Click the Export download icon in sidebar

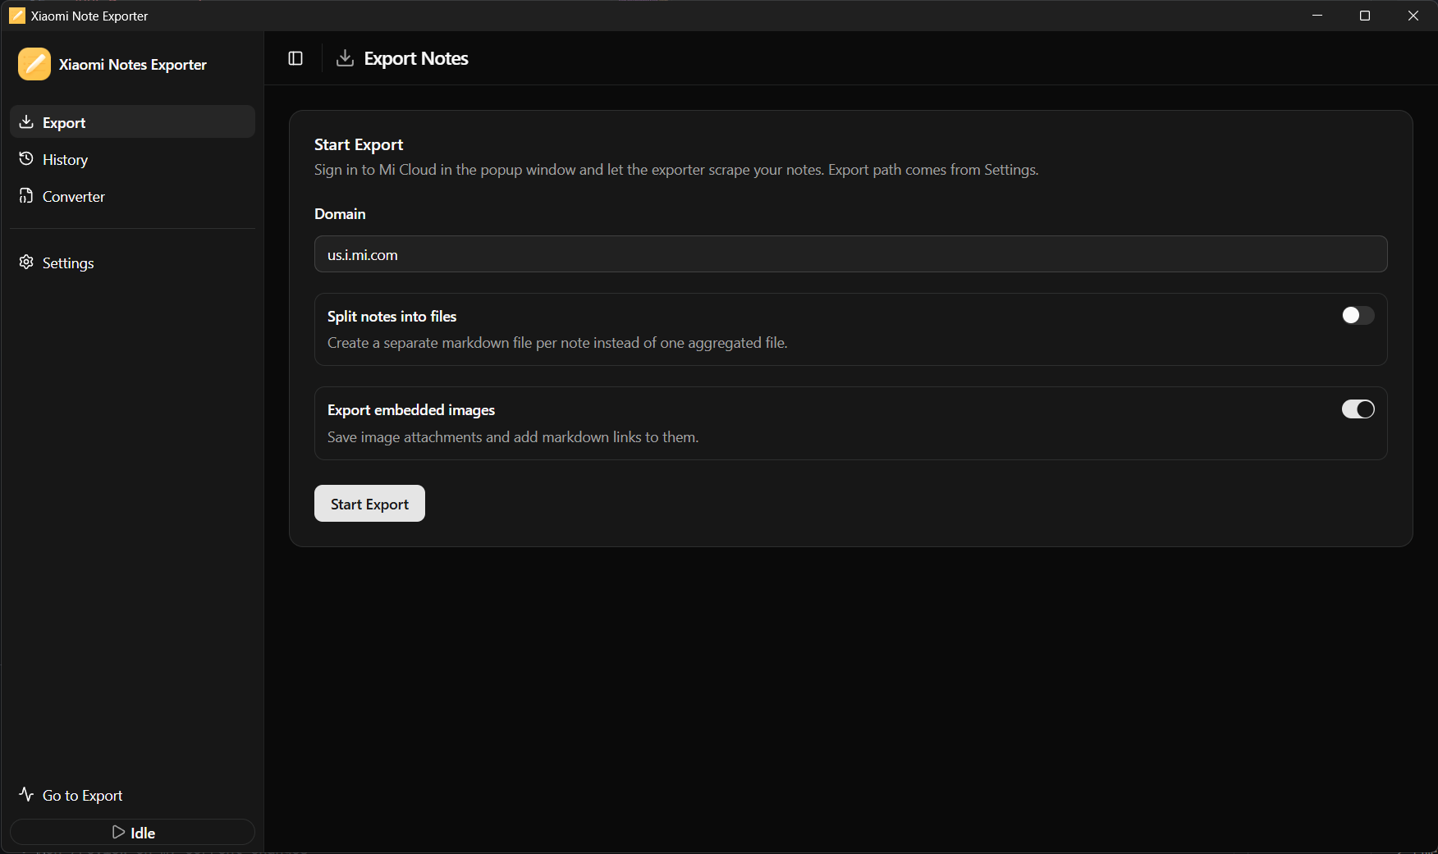click(x=26, y=122)
